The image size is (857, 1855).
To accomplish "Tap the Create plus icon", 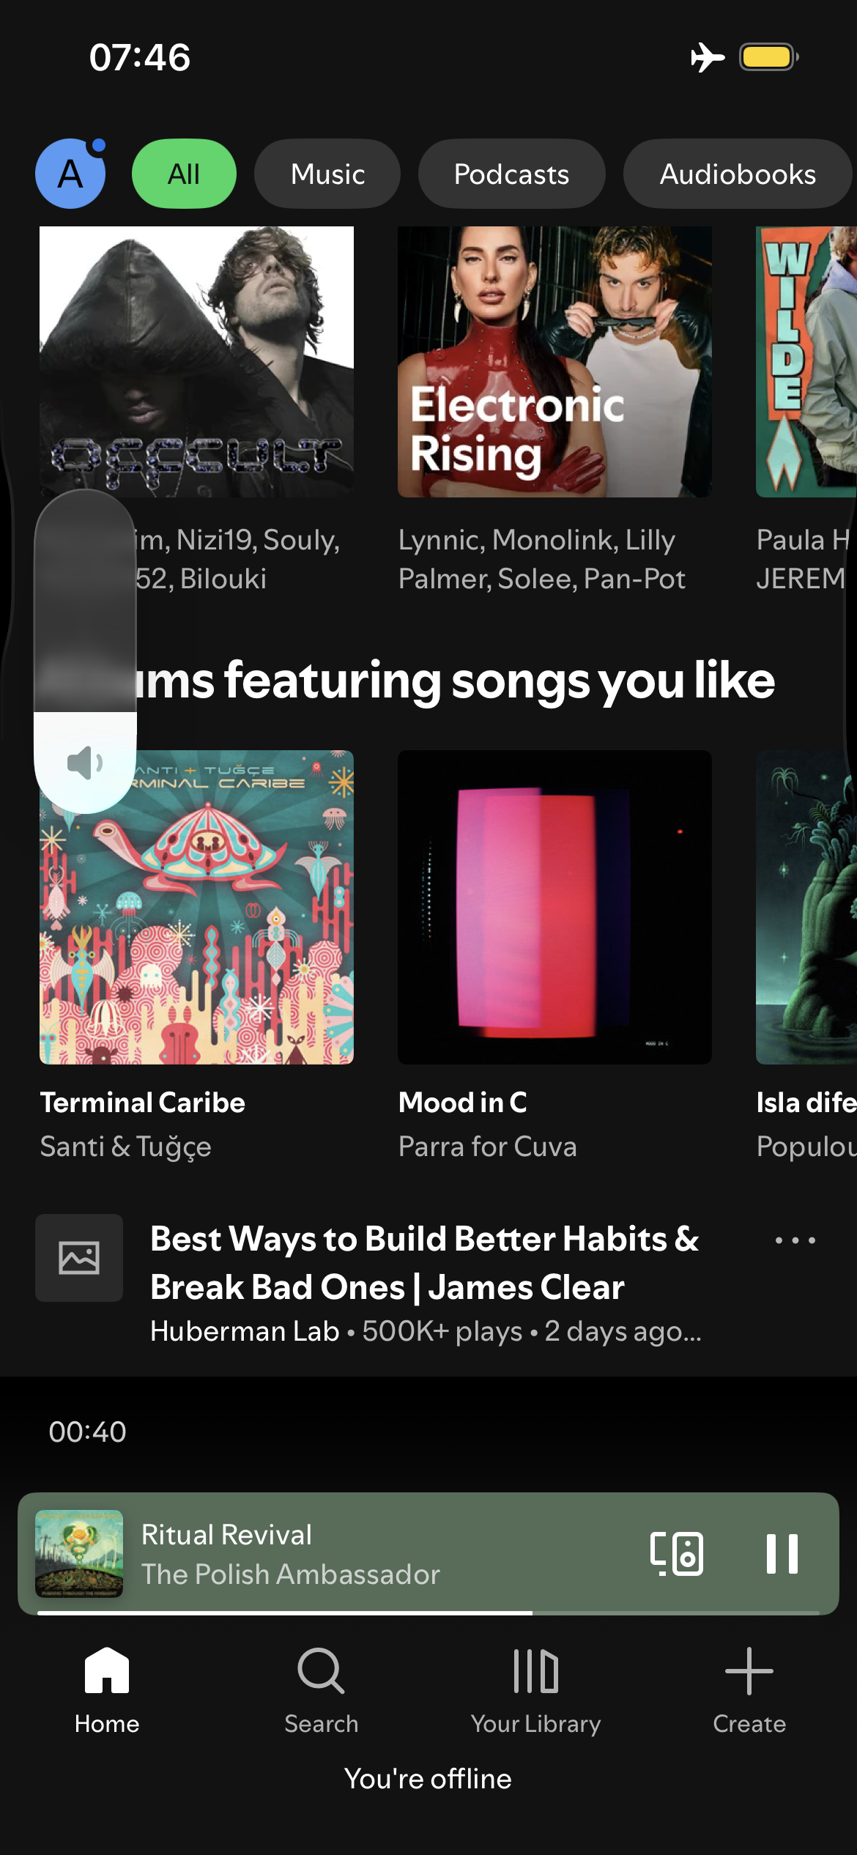I will click(749, 1671).
